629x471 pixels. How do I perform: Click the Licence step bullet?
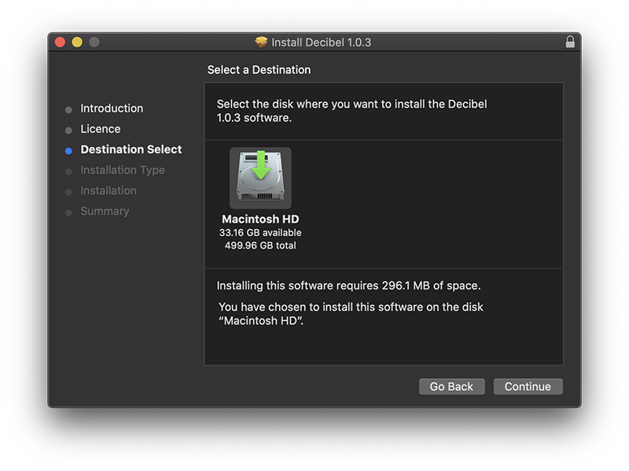68,130
